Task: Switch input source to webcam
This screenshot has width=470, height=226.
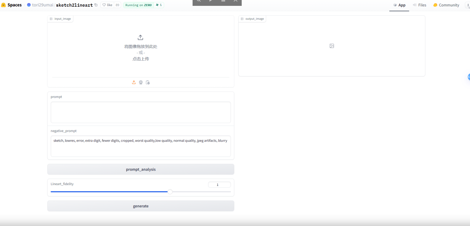Action: tap(141, 82)
